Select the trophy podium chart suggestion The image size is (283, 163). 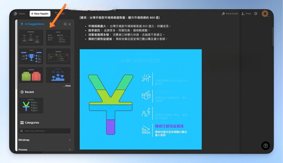[x=31, y=37]
